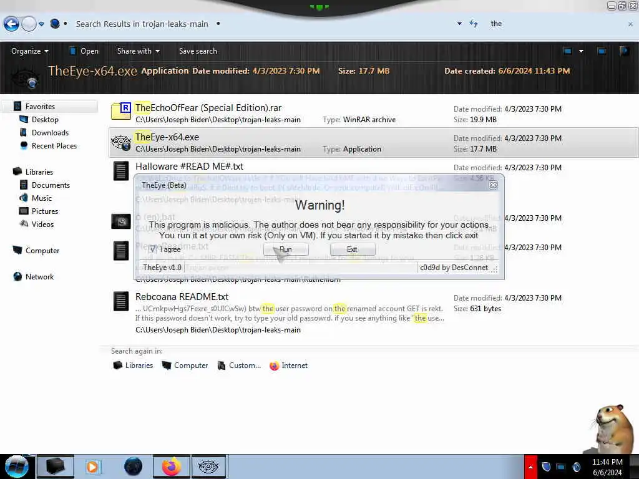Screen dimensions: 639x479
Task: Search again in Libraries
Action: (133, 365)
